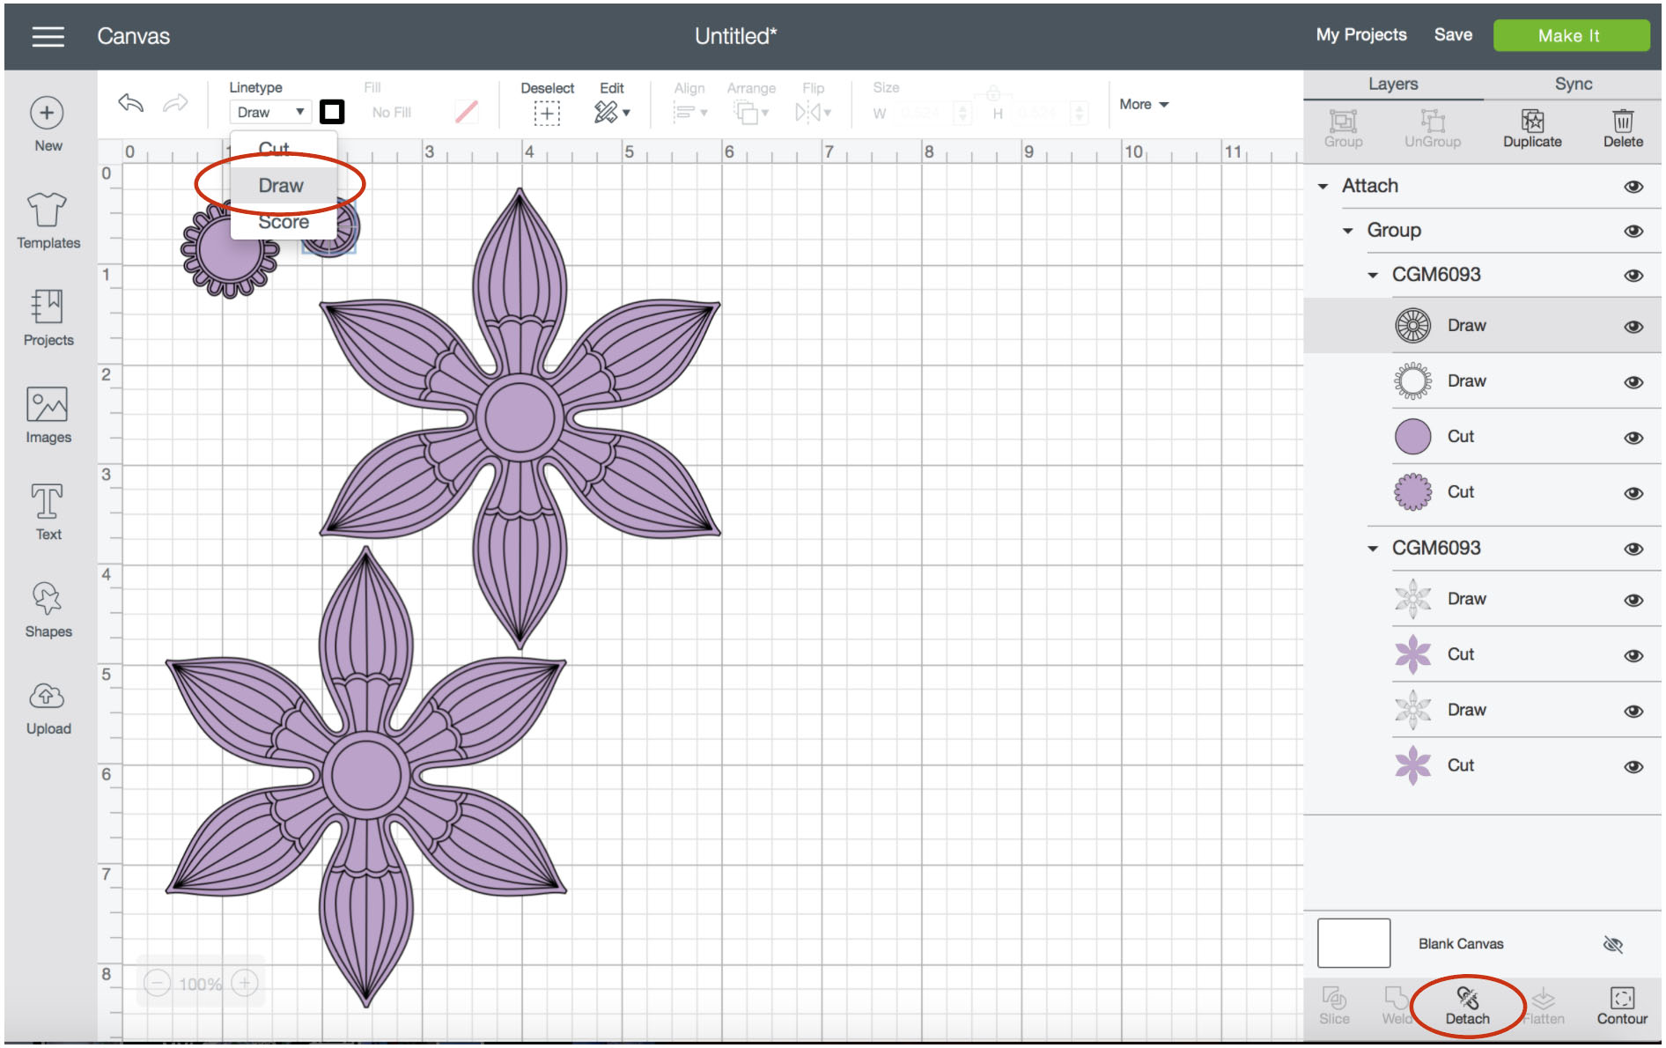Select Cut in the Linetype menu

274,149
